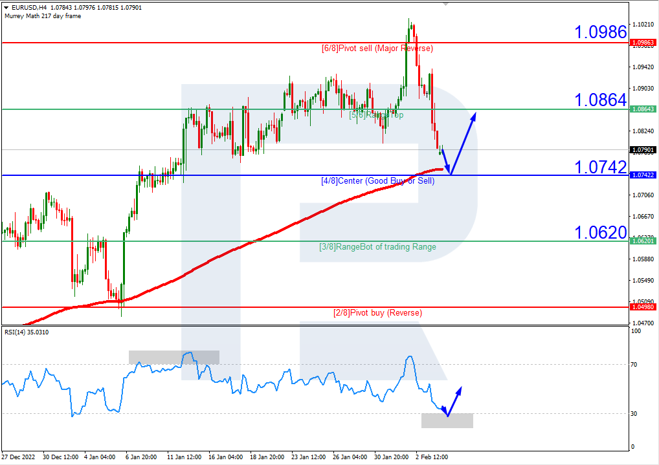
Task: Click the [4/8]Center (Good Buy or Sell) label
Action: click(379, 180)
